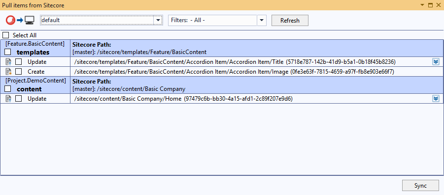Viewport: 444px width, 195px height.
Task: Check the templates group checkbox
Action: pos(8,52)
